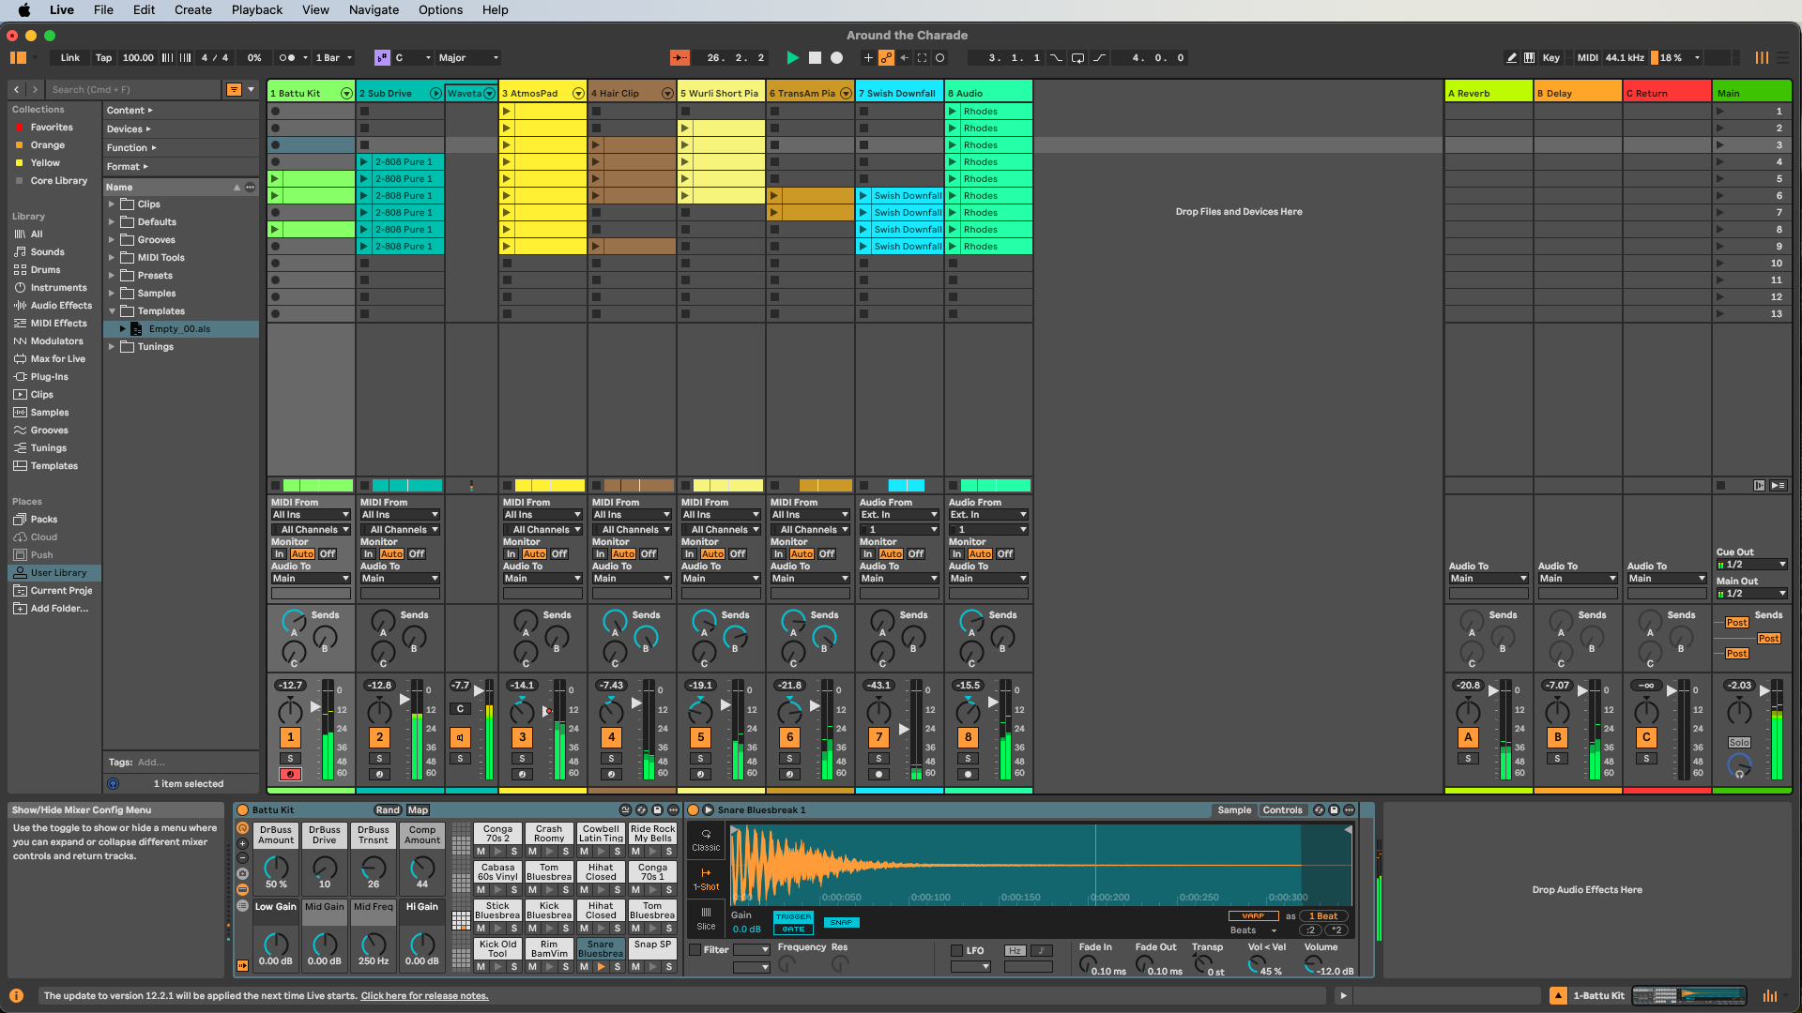Open the browser filter icon
The height and width of the screenshot is (1013, 1802).
click(235, 90)
